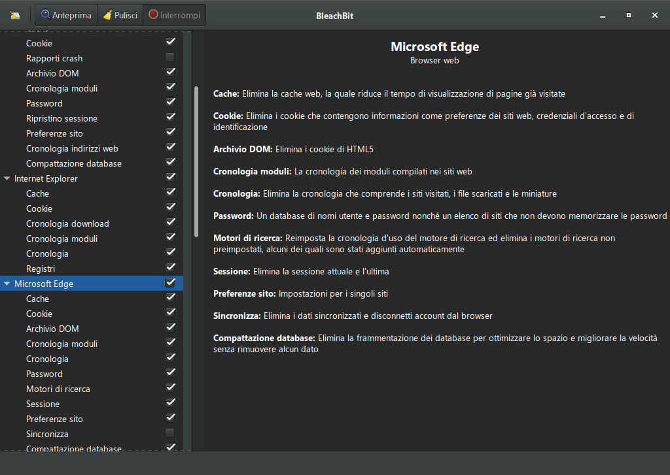Open the BleachBit application menu icon
This screenshot has height=475, width=670.
[x=15, y=16]
